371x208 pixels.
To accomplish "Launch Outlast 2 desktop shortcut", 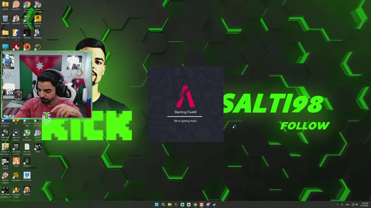I will 27,162.
